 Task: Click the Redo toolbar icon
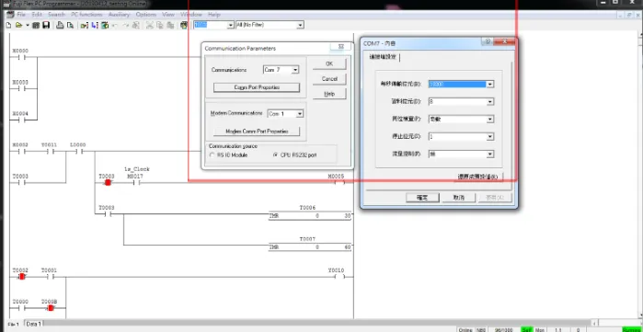point(125,25)
